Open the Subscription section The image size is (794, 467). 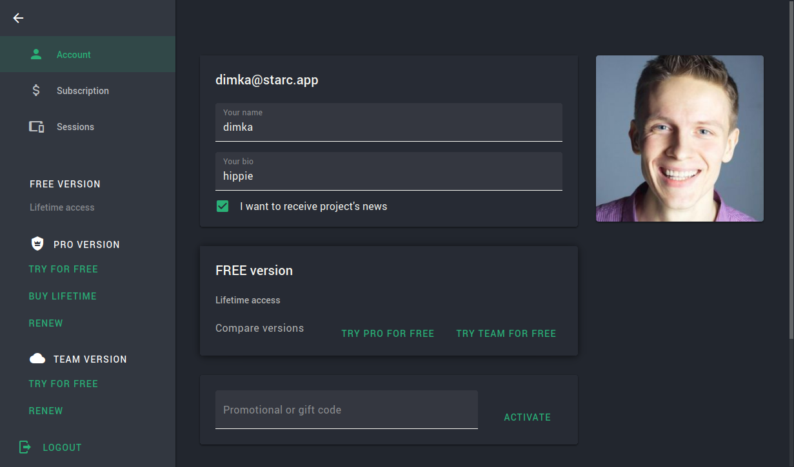pos(88,90)
